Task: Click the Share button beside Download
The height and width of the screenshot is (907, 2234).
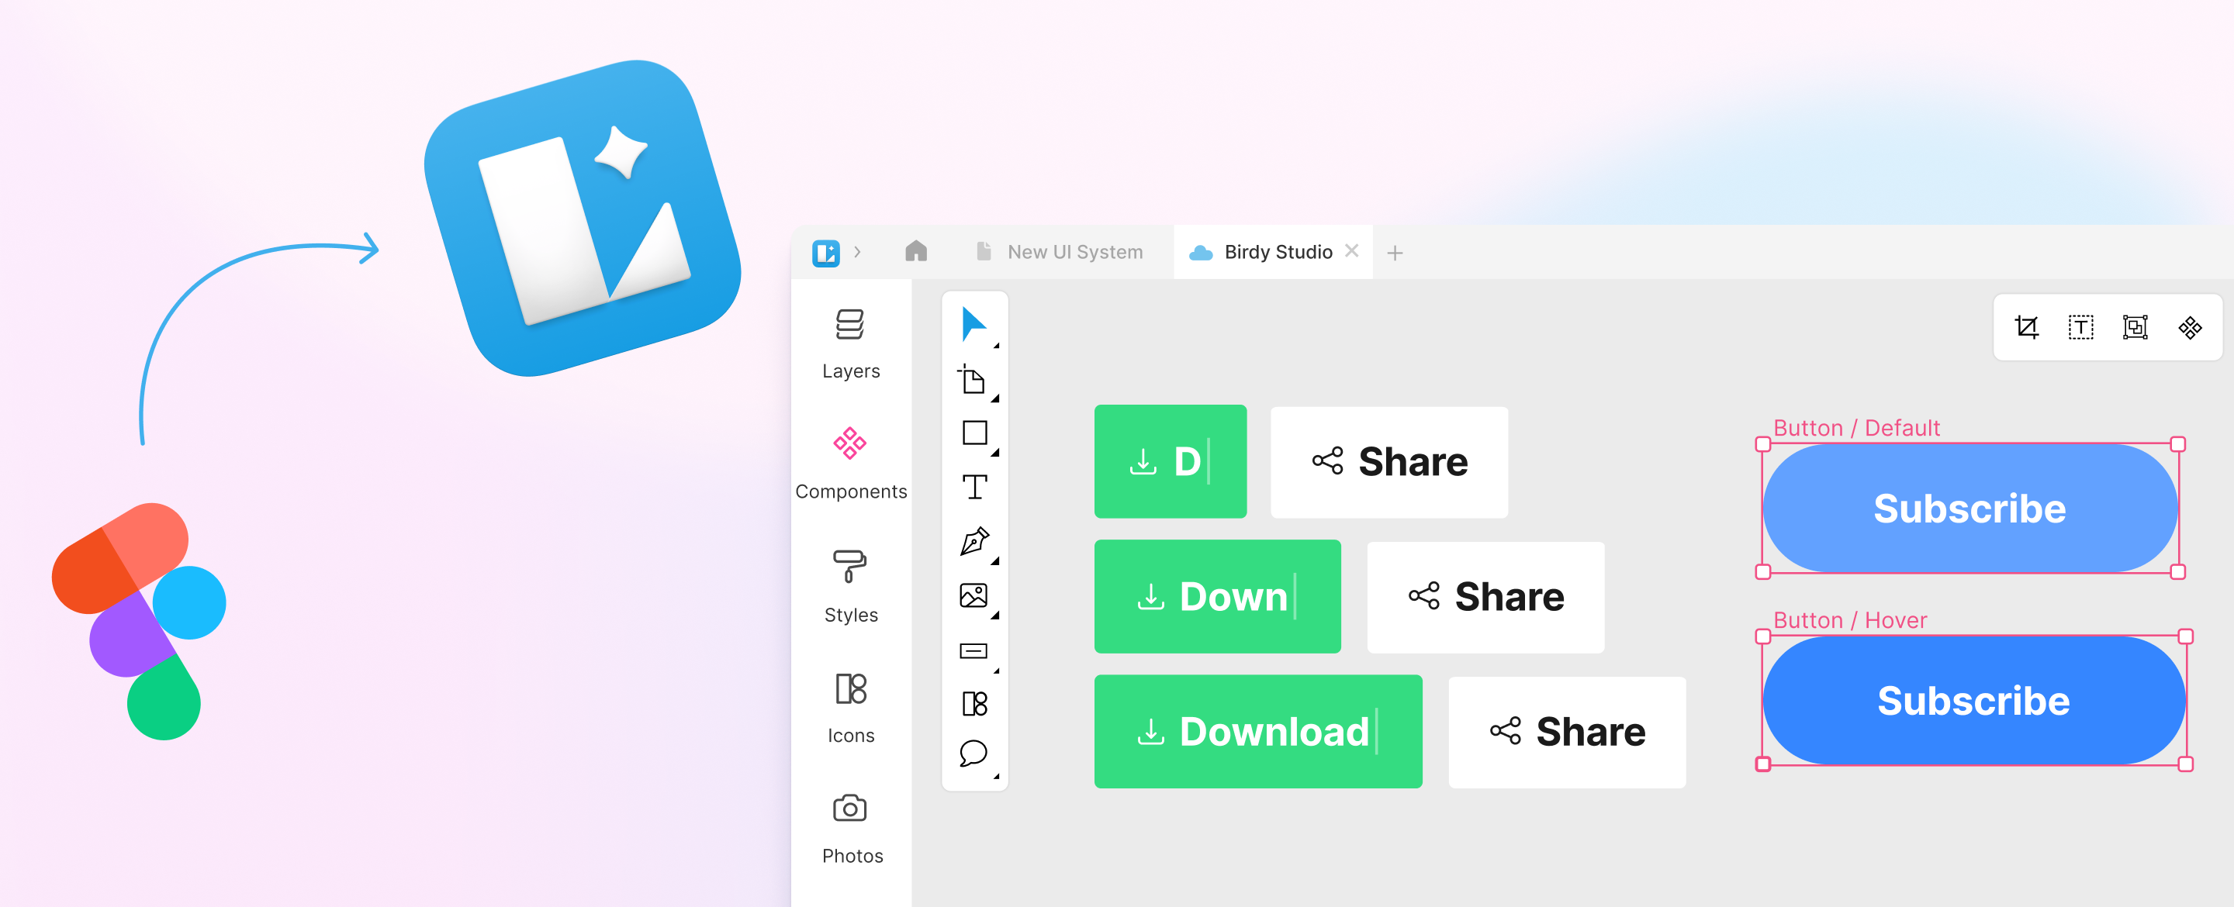Action: pyautogui.click(x=1566, y=732)
